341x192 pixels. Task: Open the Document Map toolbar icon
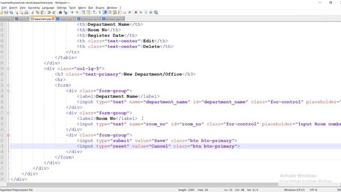tap(115, 12)
